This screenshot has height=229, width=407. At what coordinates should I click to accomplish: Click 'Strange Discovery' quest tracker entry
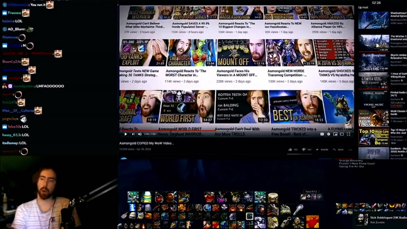click(351, 161)
